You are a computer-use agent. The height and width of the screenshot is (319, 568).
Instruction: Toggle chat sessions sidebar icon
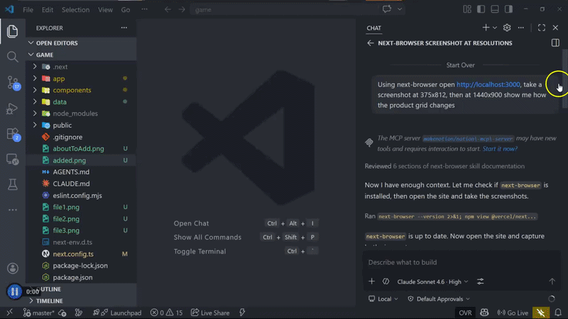click(x=555, y=43)
